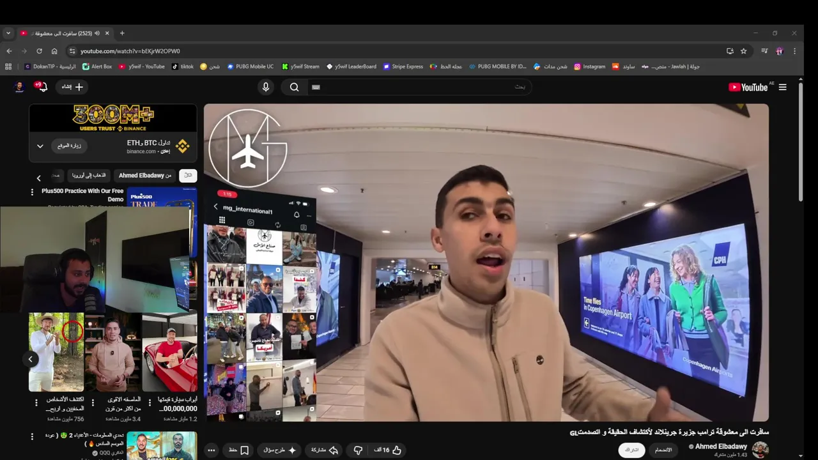Screen dimensions: 818x460
Task: Click install/cast icon in address bar
Action: 730,51
